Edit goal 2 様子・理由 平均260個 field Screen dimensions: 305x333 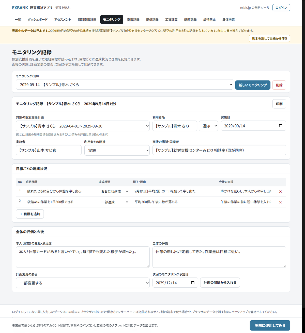pyautogui.click(x=175, y=202)
